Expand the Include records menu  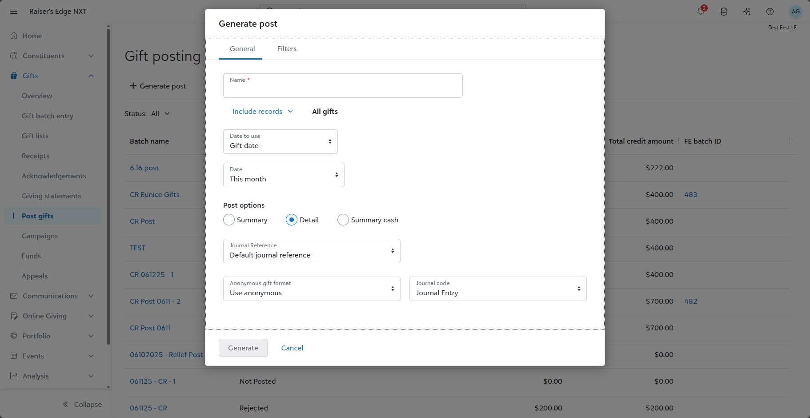click(262, 112)
